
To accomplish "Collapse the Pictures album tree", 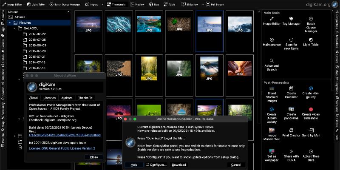I will pyautogui.click(x=10, y=23).
